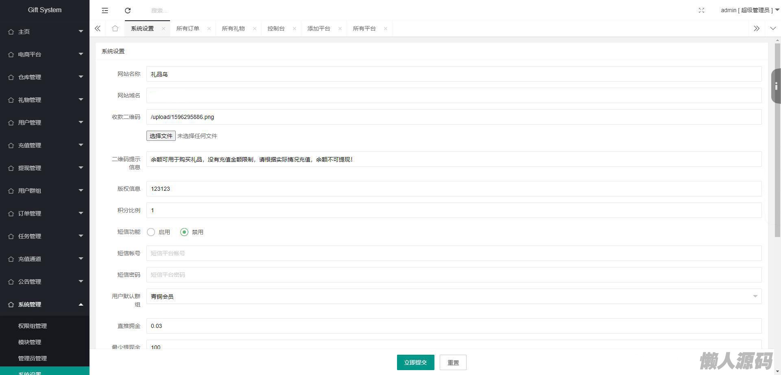Click the icon beside 充值管理
This screenshot has height=375, width=781.
pyautogui.click(x=11, y=145)
